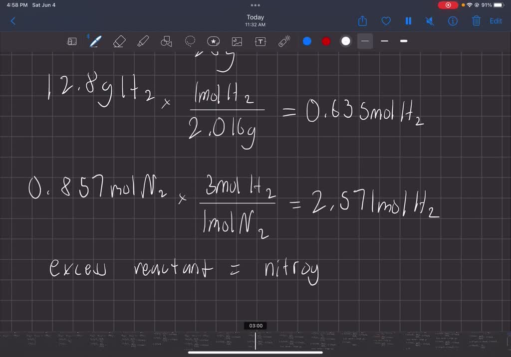Image resolution: width=511 pixels, height=357 pixels.
Task: Pick the highlighter tool
Action: (143, 41)
